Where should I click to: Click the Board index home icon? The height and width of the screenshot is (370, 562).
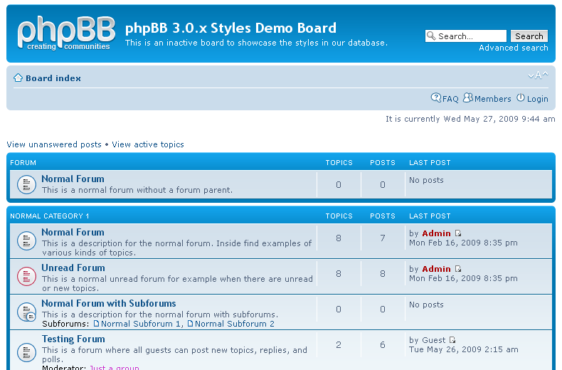18,78
